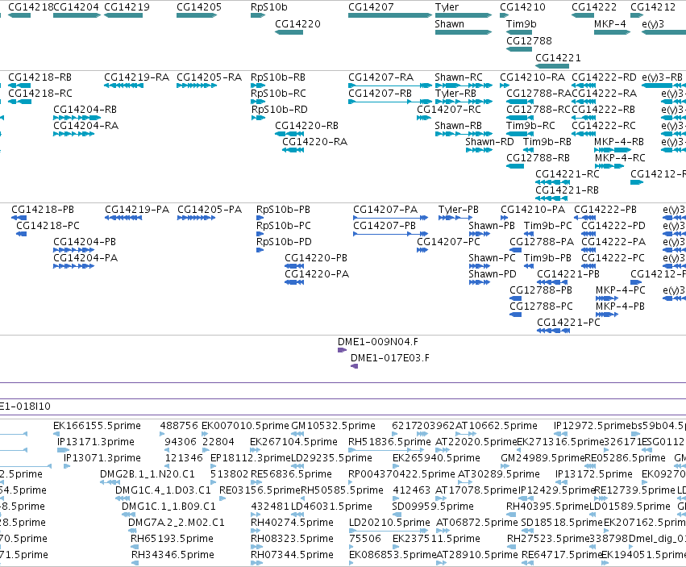Open the Tyler-PB protein label
Image resolution: width=686 pixels, height=567 pixels.
(x=459, y=210)
